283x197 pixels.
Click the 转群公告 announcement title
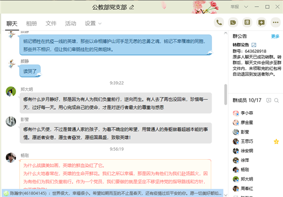tap(241, 45)
